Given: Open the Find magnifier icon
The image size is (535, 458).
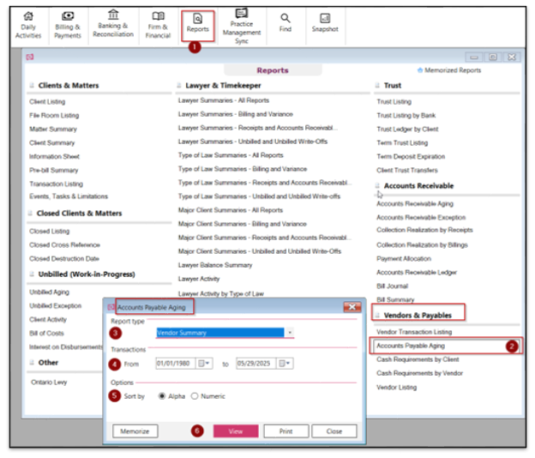Looking at the screenshot, I should tap(286, 23).
